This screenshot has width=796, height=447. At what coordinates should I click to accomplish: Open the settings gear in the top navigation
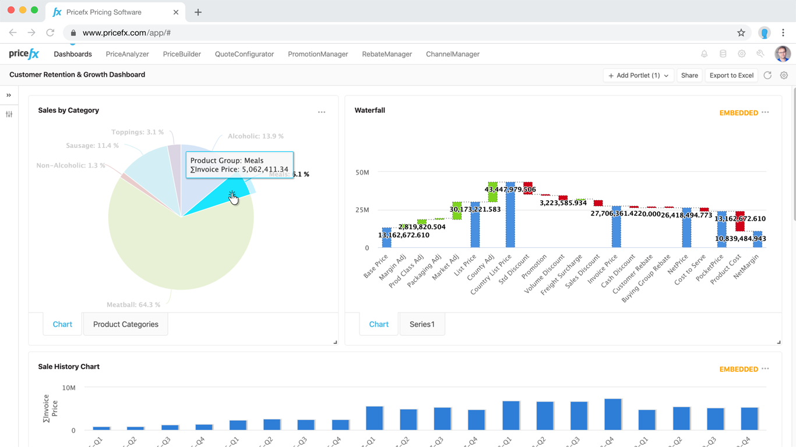741,53
